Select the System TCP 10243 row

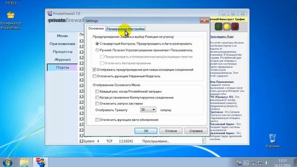(140, 141)
